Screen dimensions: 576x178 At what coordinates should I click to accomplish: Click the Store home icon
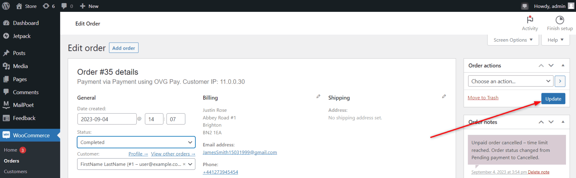click(19, 6)
